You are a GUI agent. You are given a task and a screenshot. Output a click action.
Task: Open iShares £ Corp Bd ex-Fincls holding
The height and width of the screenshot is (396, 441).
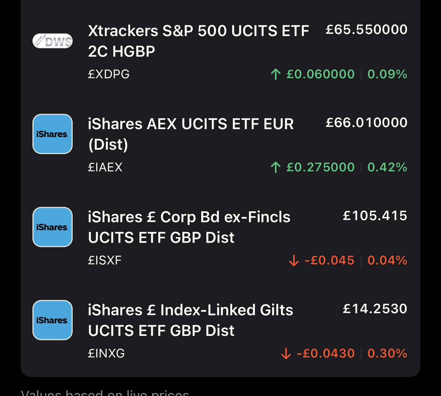coord(220,238)
